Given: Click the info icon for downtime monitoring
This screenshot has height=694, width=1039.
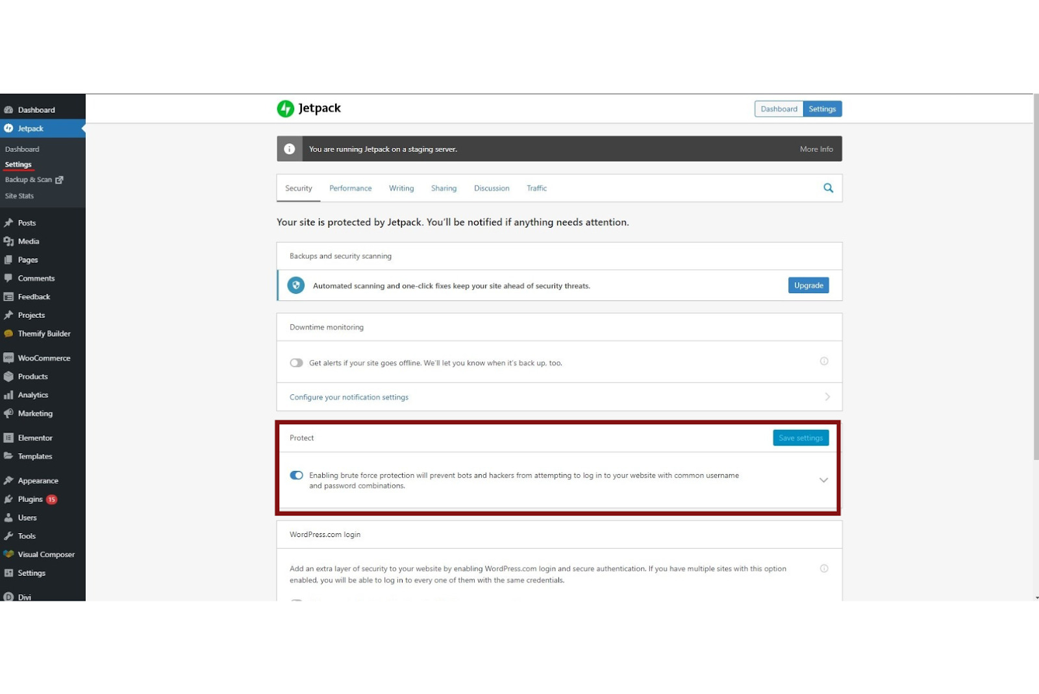Looking at the screenshot, I should tap(824, 361).
